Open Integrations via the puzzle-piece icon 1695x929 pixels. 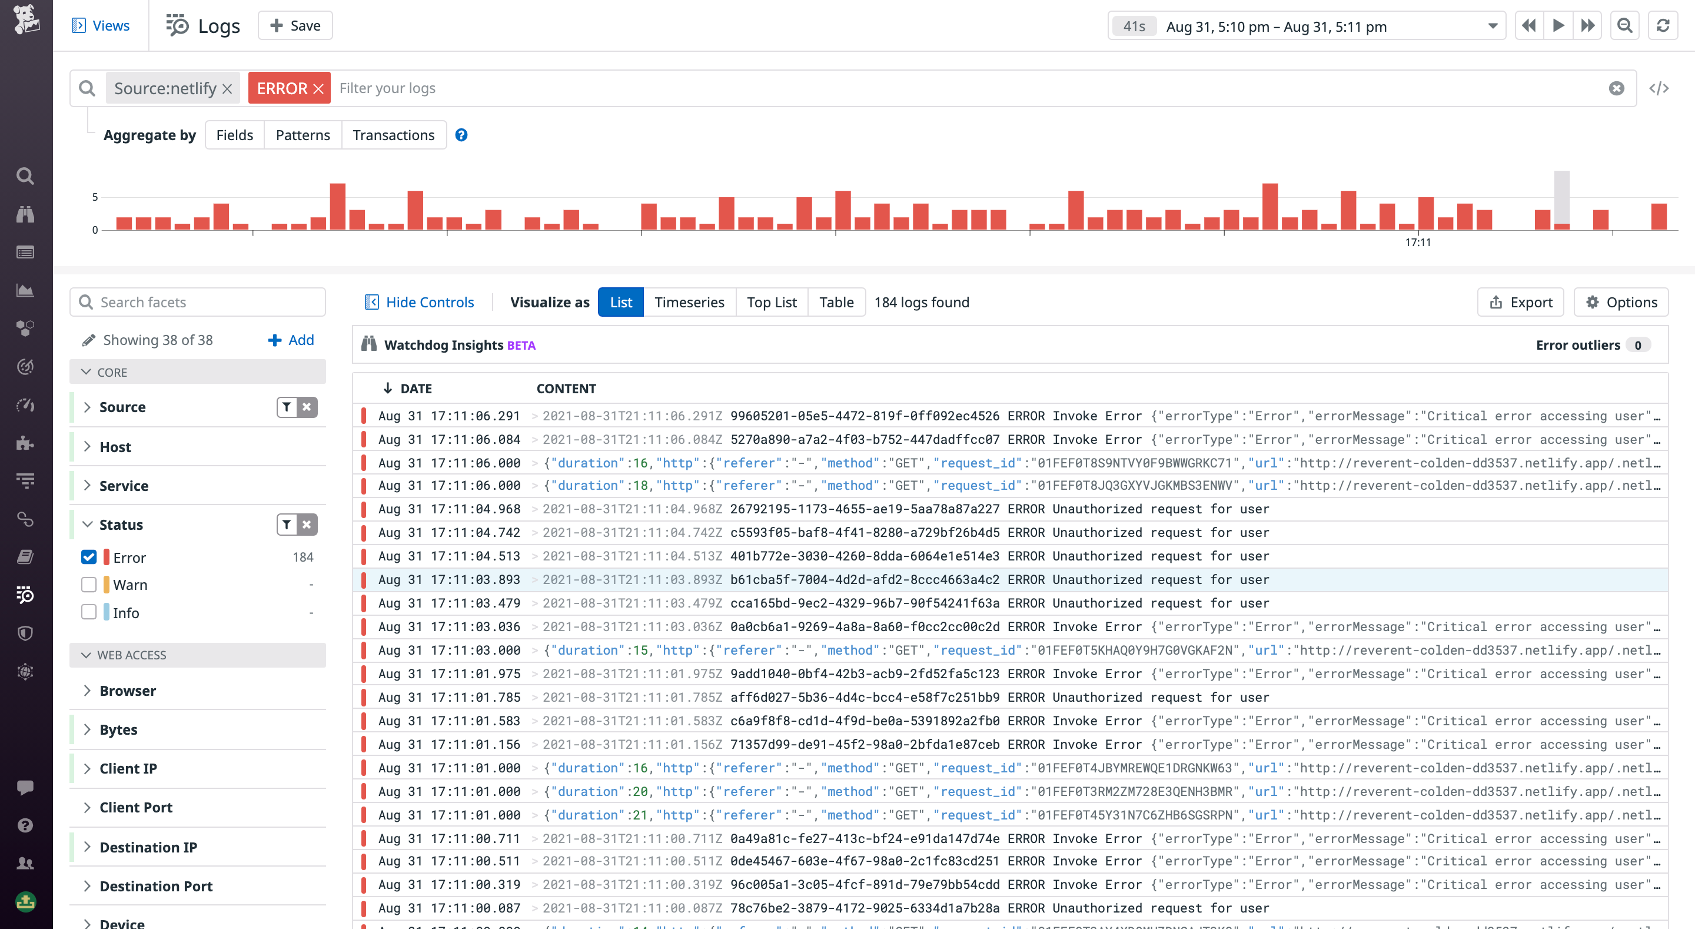coord(24,443)
